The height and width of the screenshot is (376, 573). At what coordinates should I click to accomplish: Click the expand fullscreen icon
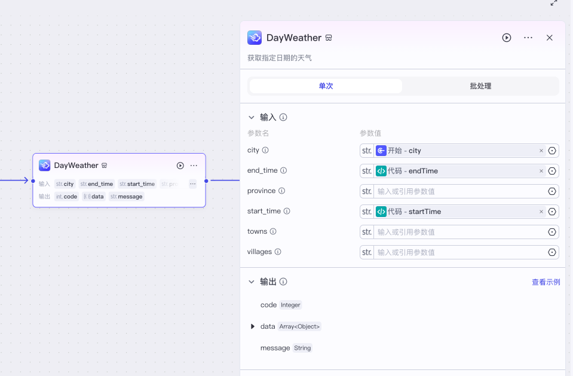pos(554,3)
